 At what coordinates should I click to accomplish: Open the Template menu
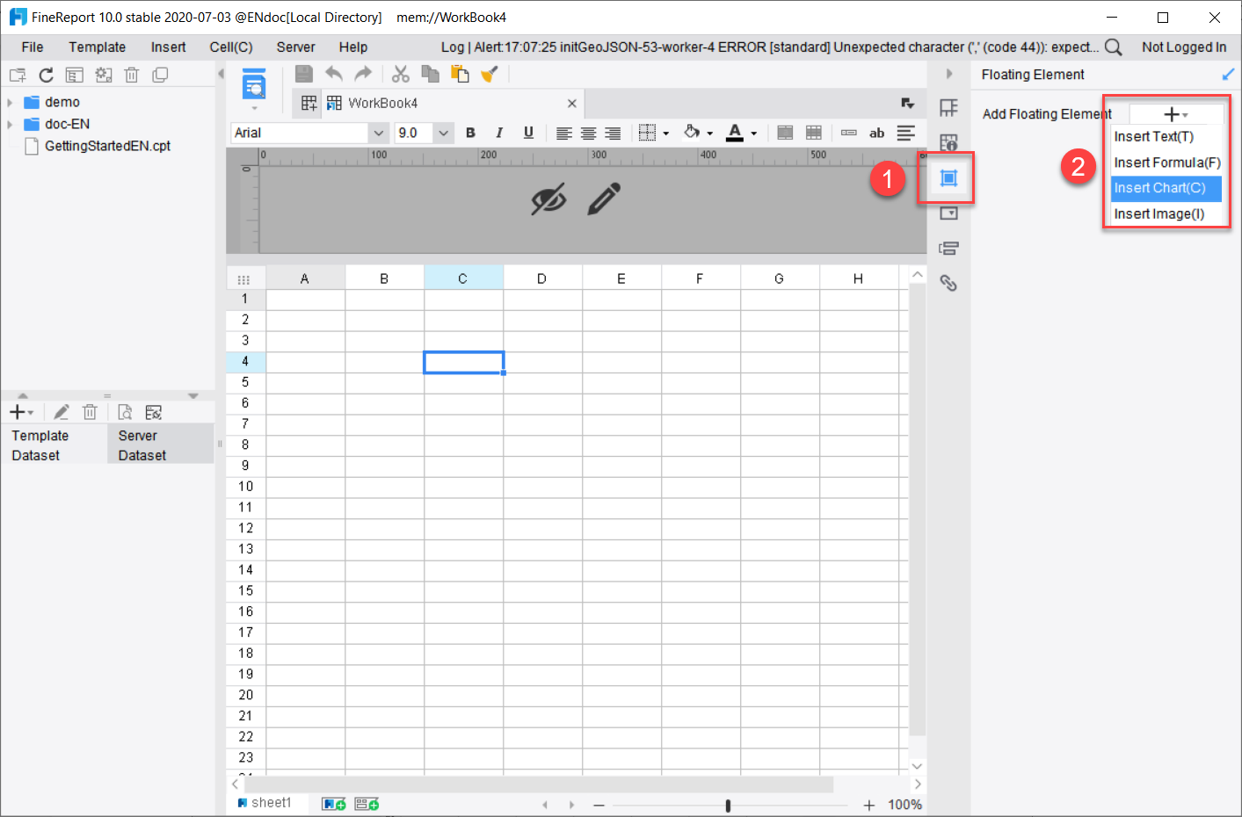(98, 47)
